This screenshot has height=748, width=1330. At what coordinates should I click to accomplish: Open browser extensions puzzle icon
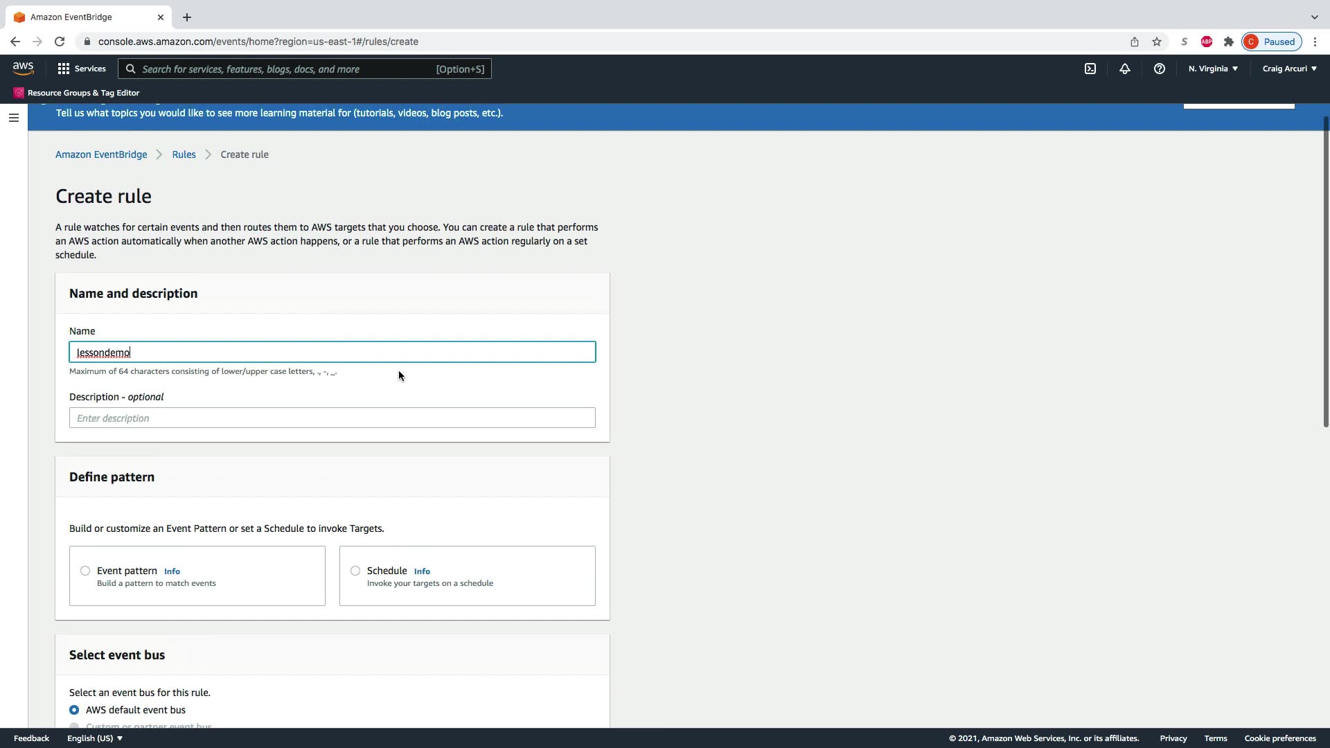1229,42
